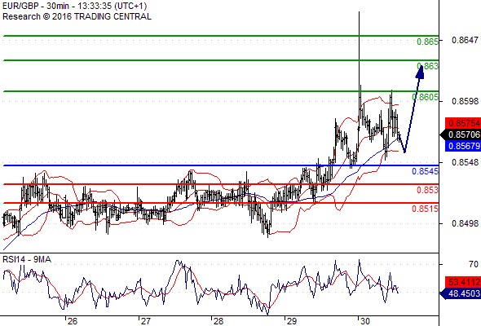The height and width of the screenshot is (326, 481).
Task: Click the RSI14 - 9MA indicator label
Action: click(27, 260)
